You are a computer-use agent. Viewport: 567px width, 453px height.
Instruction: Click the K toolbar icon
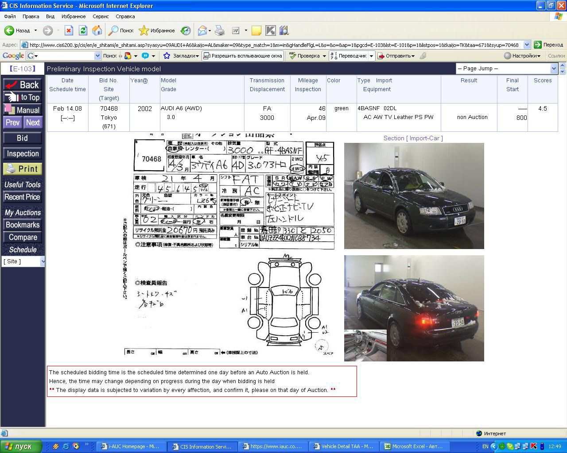pos(270,31)
